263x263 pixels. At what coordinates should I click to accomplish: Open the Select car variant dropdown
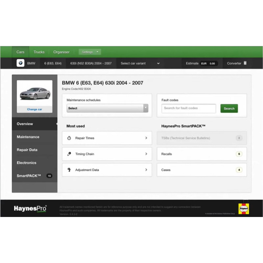(x=140, y=63)
